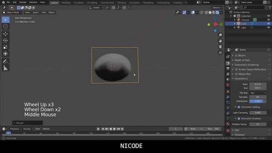Open the viewport Select menu
272x153 pixels.
[x=36, y=12]
